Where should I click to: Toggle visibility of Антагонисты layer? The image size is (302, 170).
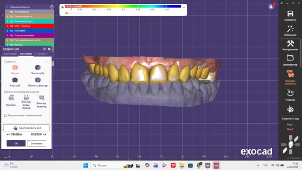click(11, 12)
